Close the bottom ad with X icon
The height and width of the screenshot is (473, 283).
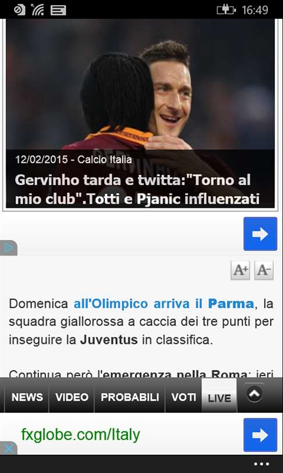(x=8, y=449)
